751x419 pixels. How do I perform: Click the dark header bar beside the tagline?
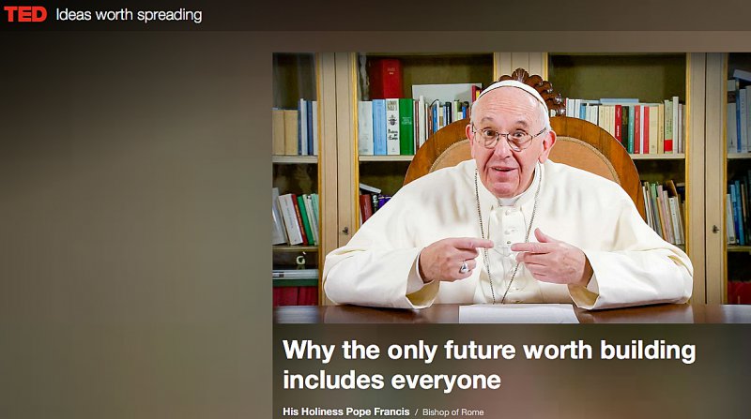(x=474, y=15)
